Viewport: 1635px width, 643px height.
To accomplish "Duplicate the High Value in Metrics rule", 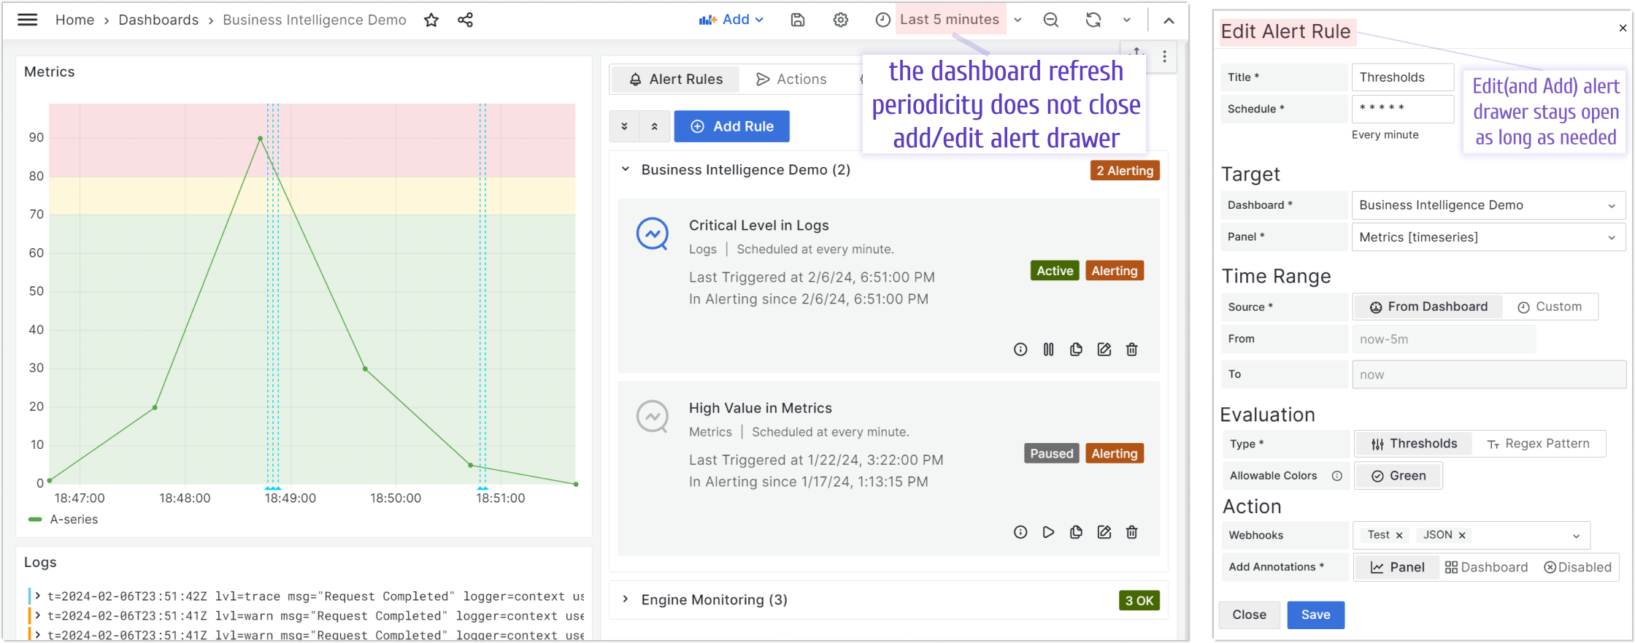I will [1076, 532].
